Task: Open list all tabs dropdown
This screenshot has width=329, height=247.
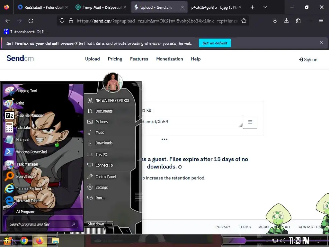Action: point(265,7)
